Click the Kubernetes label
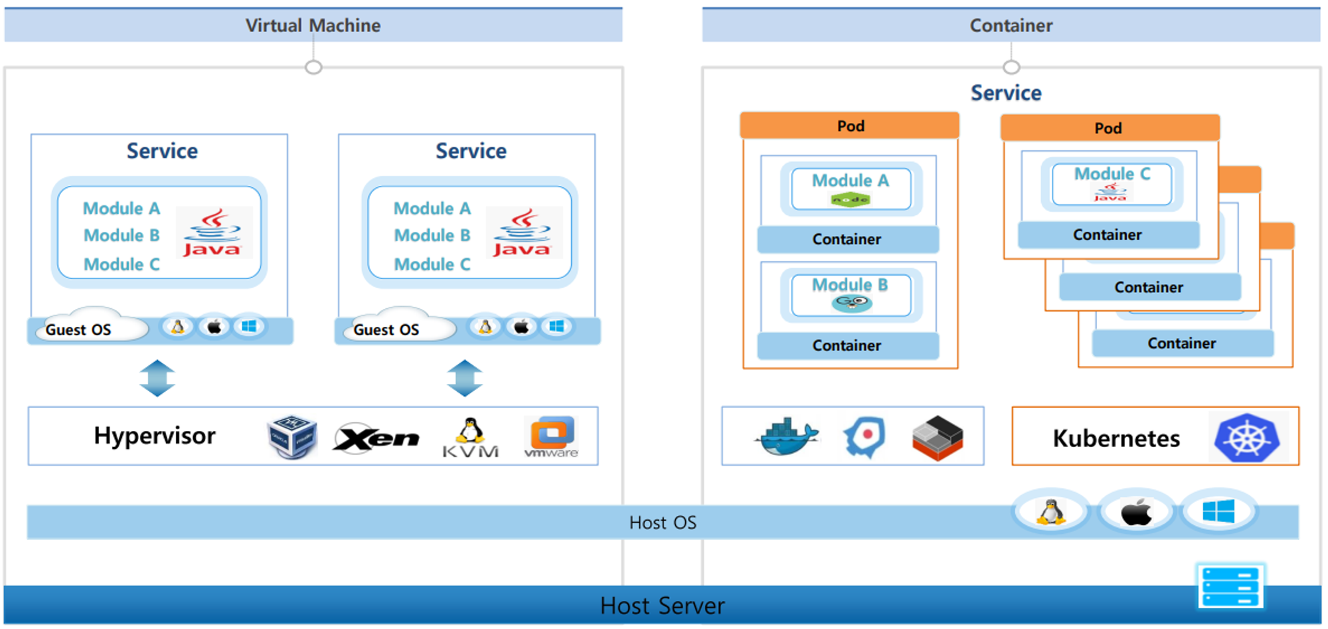The image size is (1328, 629). point(1116,438)
